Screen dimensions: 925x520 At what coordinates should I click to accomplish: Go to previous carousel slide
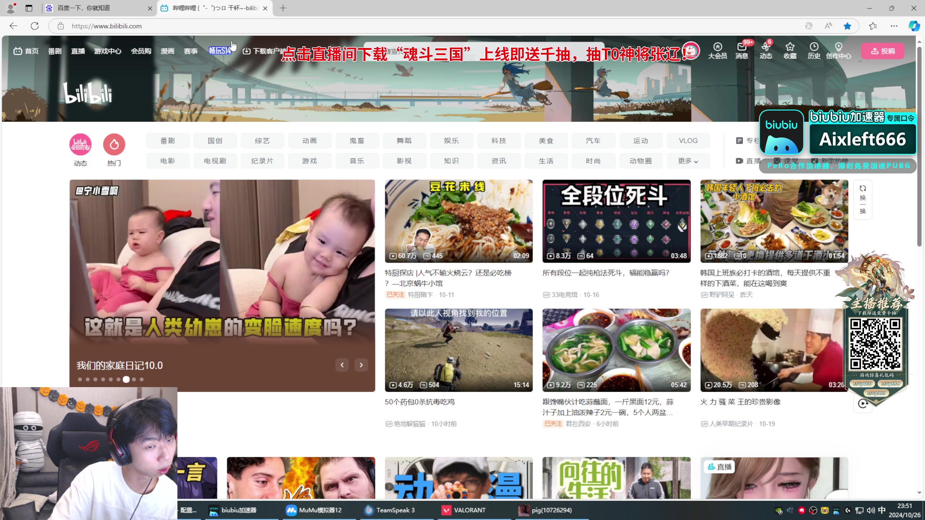click(x=342, y=365)
